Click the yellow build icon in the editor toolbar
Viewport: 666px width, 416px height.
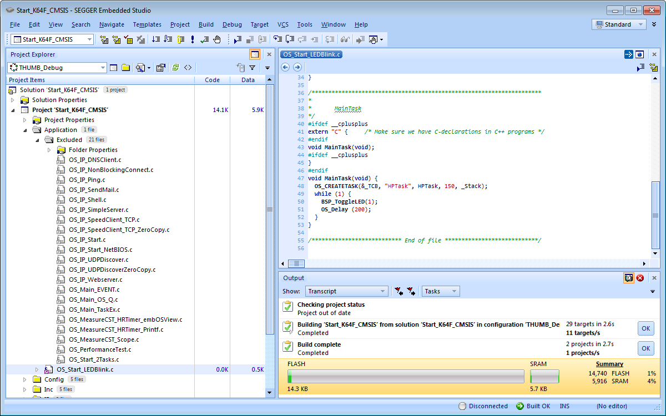(x=653, y=68)
